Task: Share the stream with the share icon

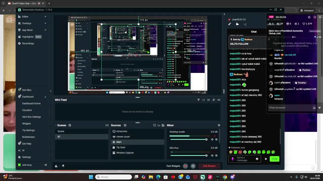Action: pos(245,24)
